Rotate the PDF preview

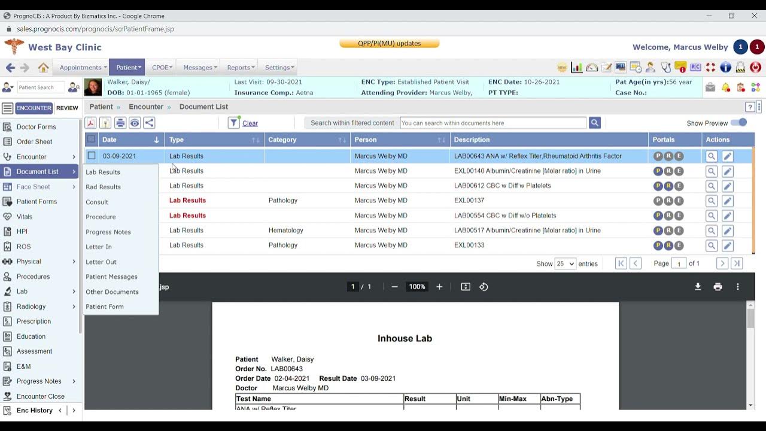pyautogui.click(x=484, y=287)
